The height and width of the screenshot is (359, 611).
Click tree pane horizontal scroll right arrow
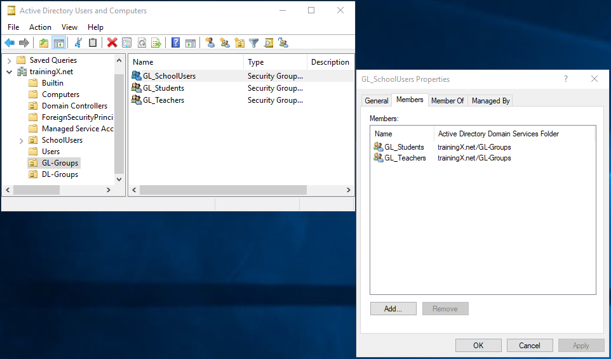(x=109, y=190)
